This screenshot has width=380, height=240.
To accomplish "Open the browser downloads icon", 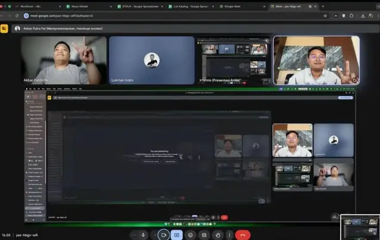I will click(363, 16).
